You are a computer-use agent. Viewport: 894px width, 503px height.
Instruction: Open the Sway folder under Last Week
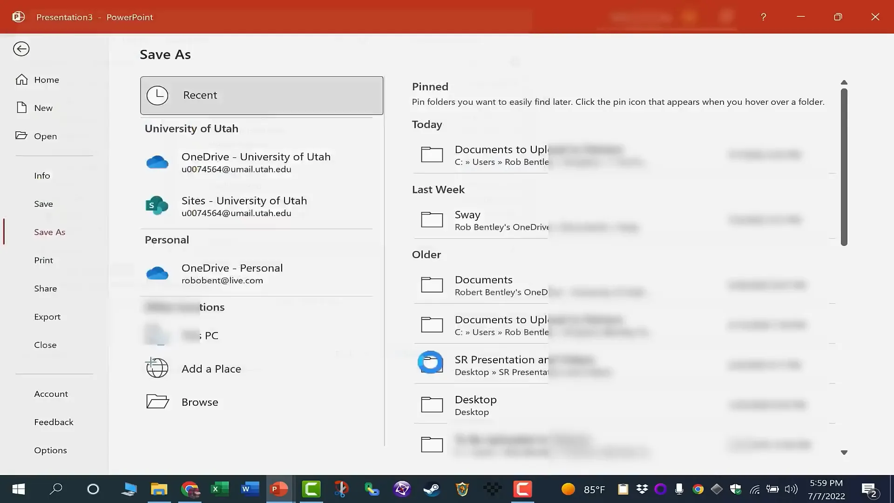point(624,220)
